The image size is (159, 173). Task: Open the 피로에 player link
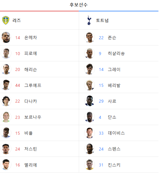pyautogui.click(x=31, y=54)
